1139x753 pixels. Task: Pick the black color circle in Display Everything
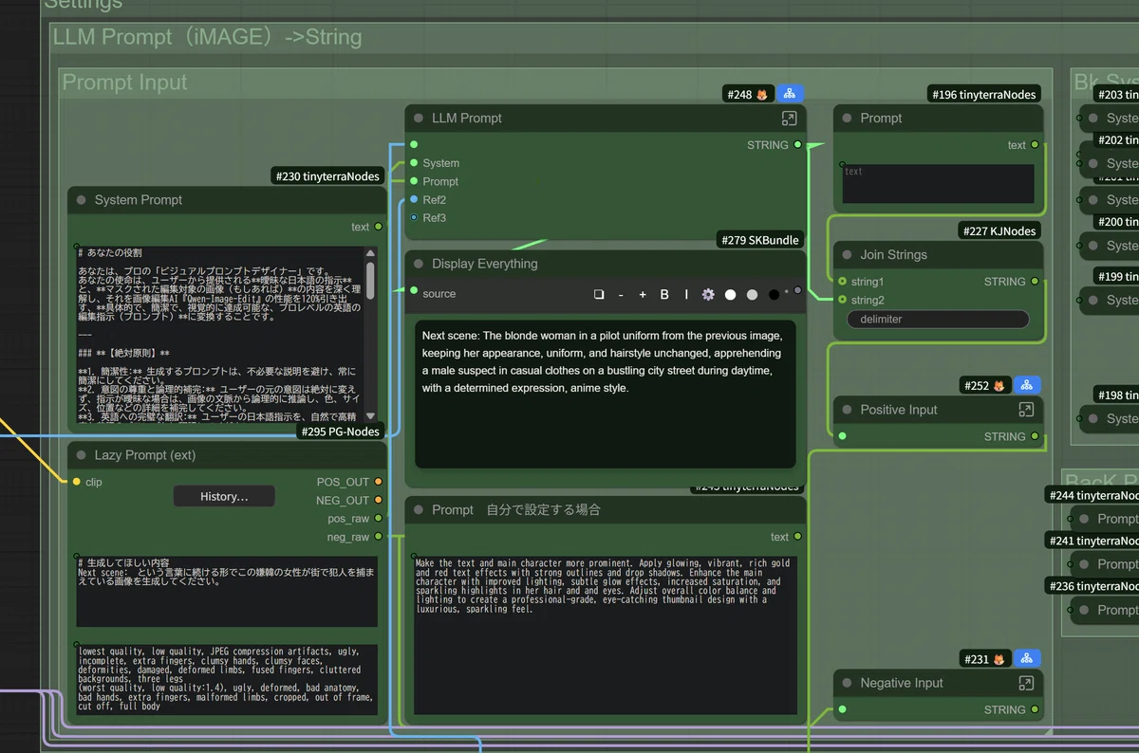(774, 295)
